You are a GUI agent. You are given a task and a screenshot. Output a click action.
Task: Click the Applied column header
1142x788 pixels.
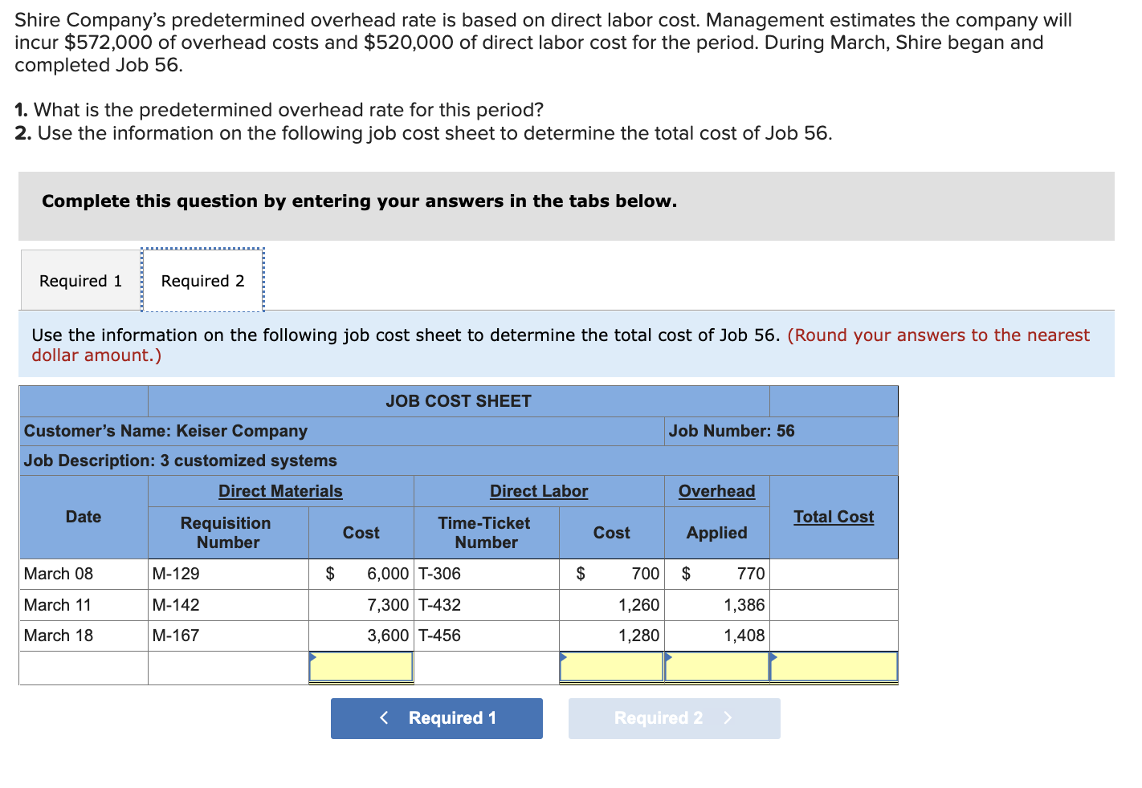click(x=717, y=533)
